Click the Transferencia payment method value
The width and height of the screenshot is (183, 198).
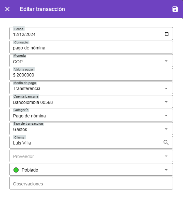pyautogui.click(x=27, y=88)
